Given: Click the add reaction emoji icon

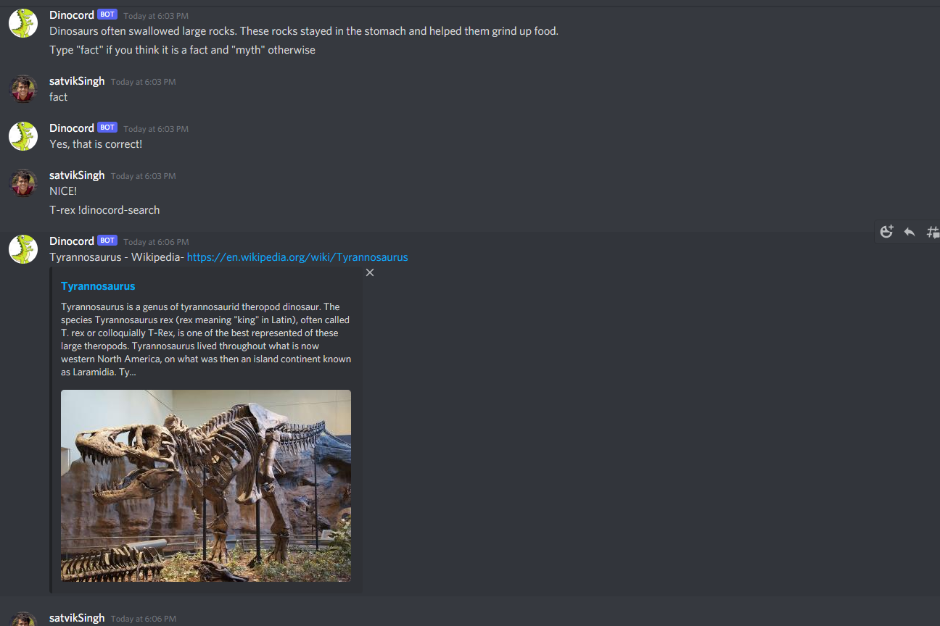Looking at the screenshot, I should [886, 232].
